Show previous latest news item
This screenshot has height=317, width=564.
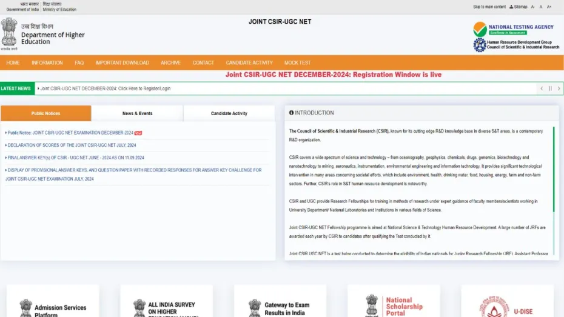(542, 88)
